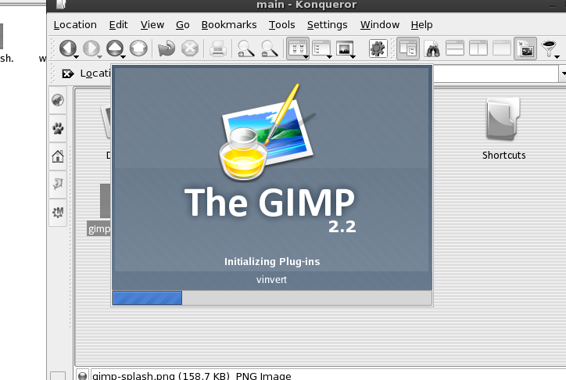Open the Help menu
Image resolution: width=566 pixels, height=380 pixels.
tap(421, 24)
